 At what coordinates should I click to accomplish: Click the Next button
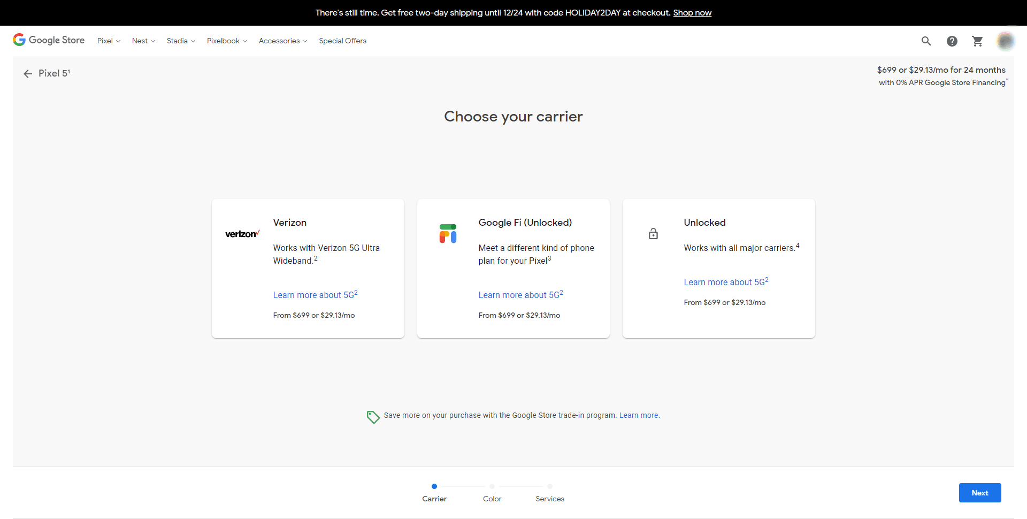(x=980, y=493)
